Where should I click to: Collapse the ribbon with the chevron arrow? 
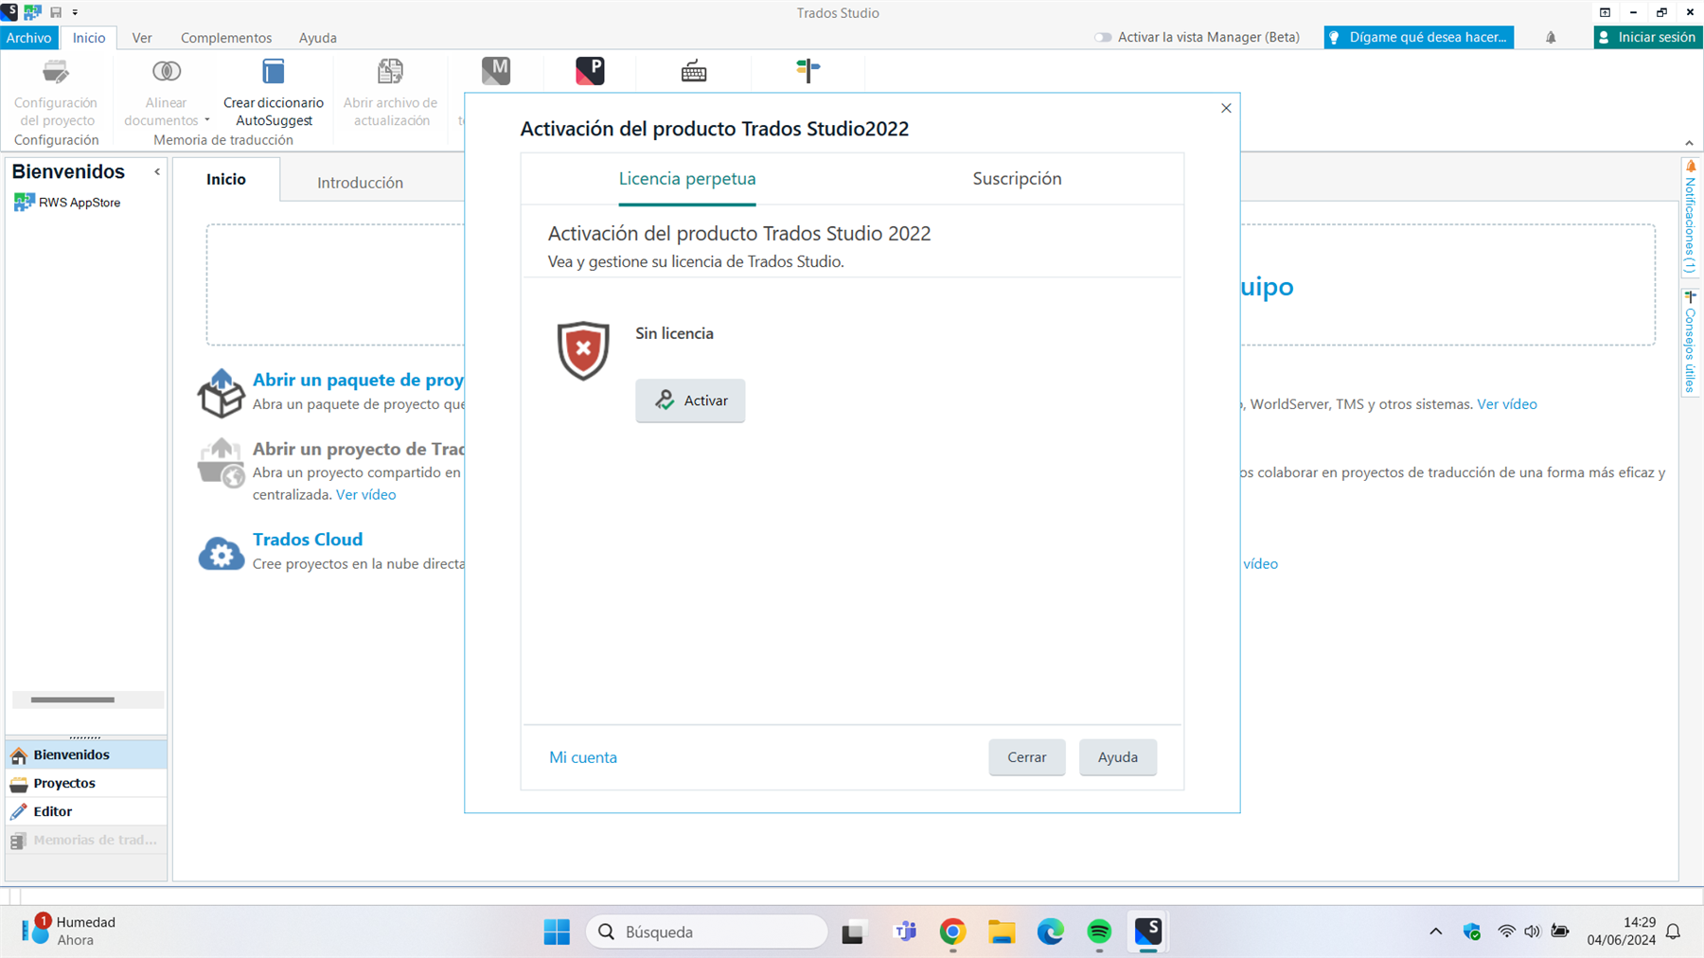(x=1689, y=143)
